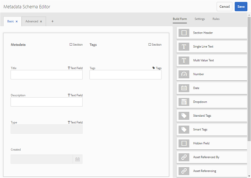The width and height of the screenshot is (251, 178).
Task: Select the Metadata section heading
Action: (18, 45)
